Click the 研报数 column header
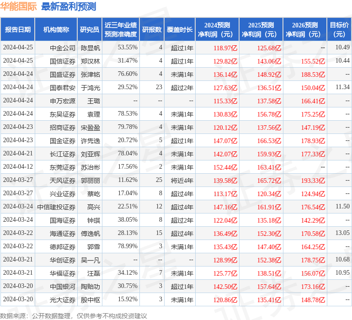The image size is (352, 320). pyautogui.click(x=152, y=29)
